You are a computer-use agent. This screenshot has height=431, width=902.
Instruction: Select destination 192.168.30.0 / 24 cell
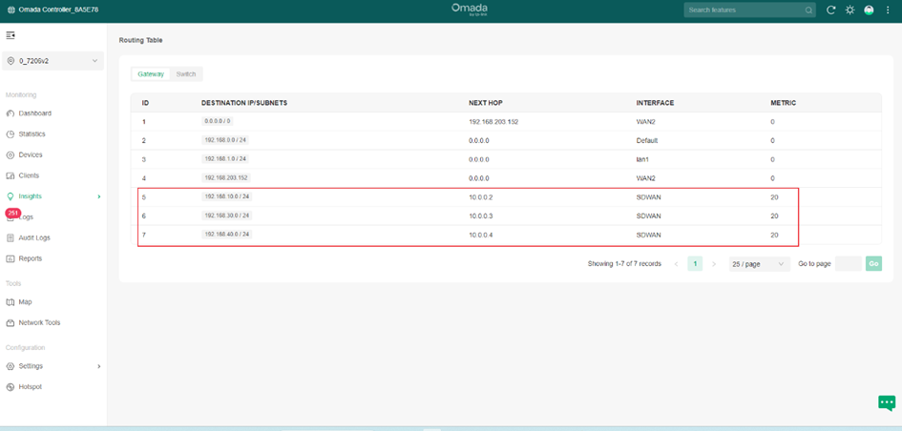click(x=226, y=215)
